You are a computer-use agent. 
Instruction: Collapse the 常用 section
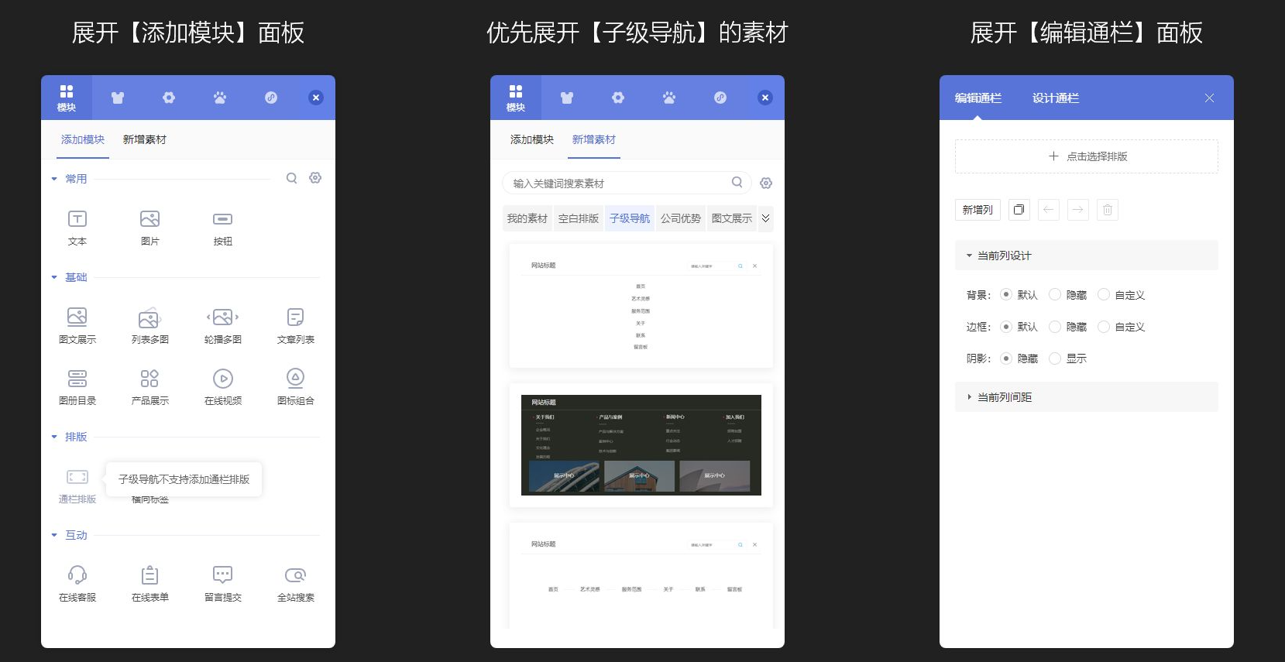[x=54, y=179]
